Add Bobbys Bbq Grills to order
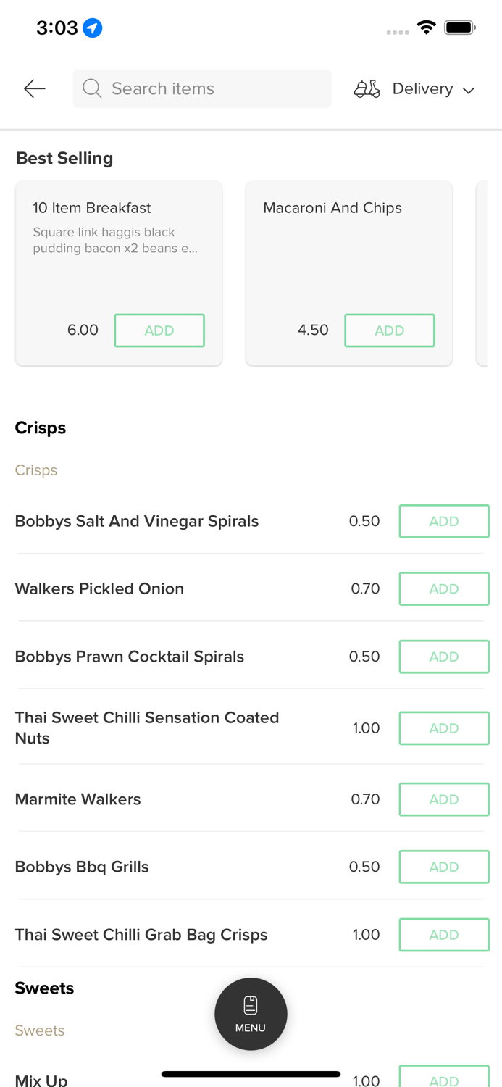The image size is (502, 1087). 443,867
